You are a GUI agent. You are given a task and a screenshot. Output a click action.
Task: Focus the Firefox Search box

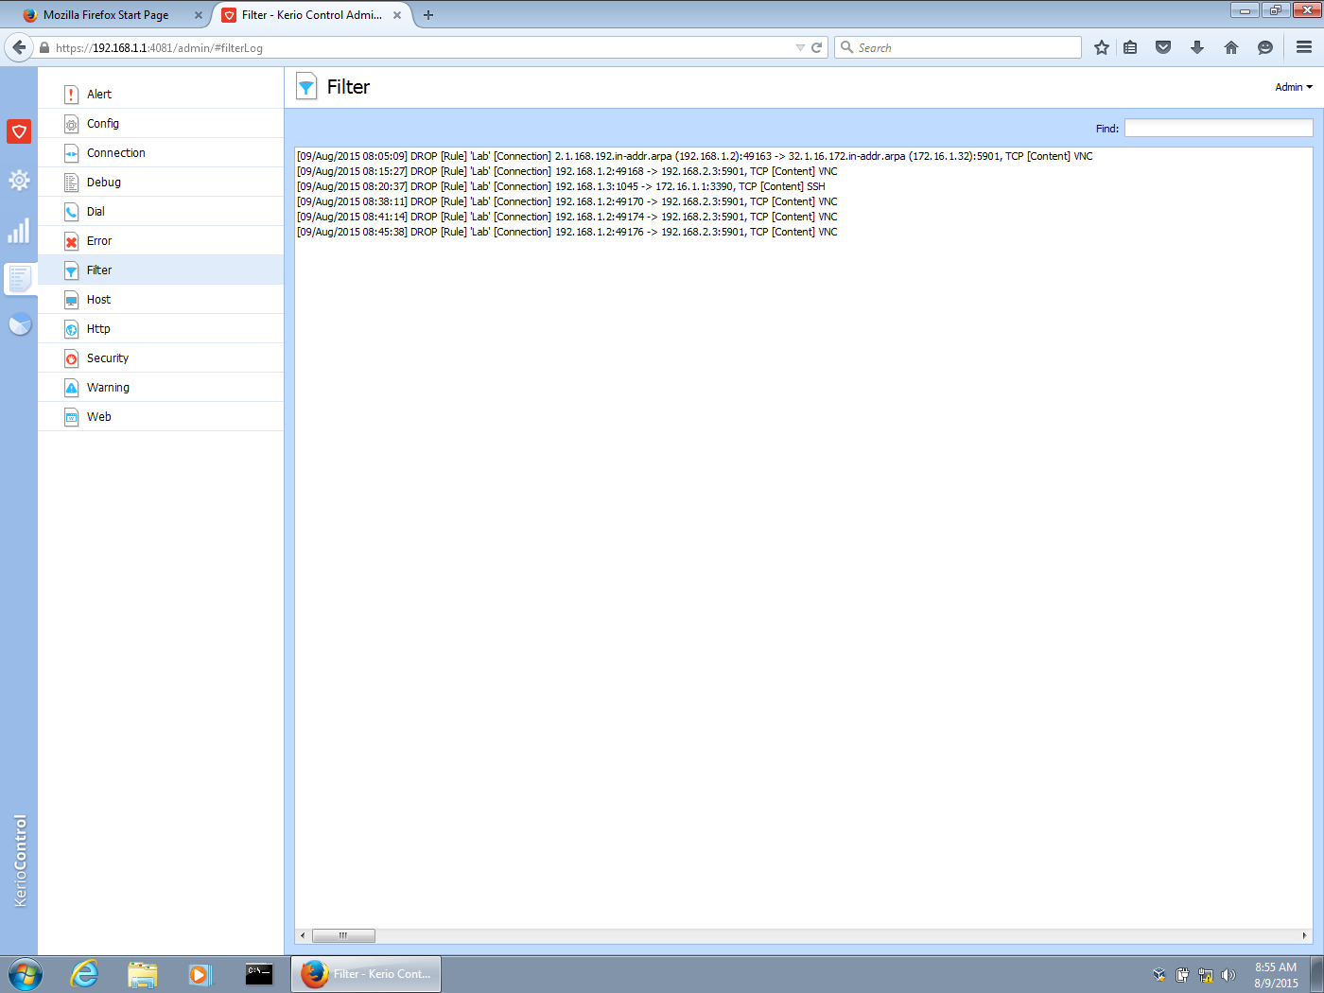point(958,47)
